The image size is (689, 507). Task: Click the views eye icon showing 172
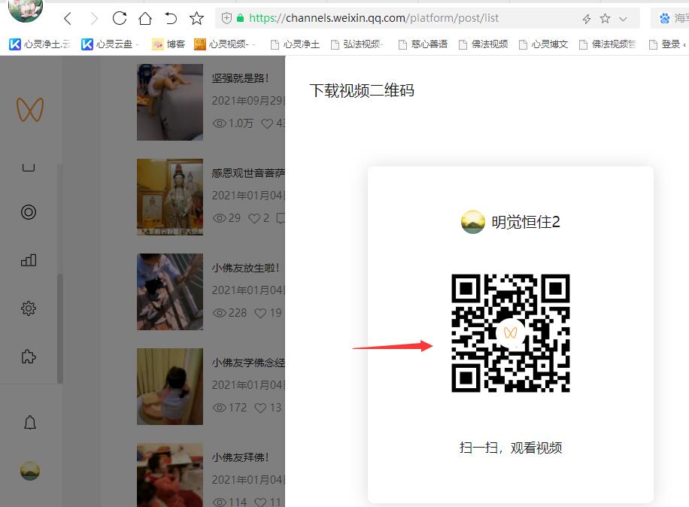220,408
